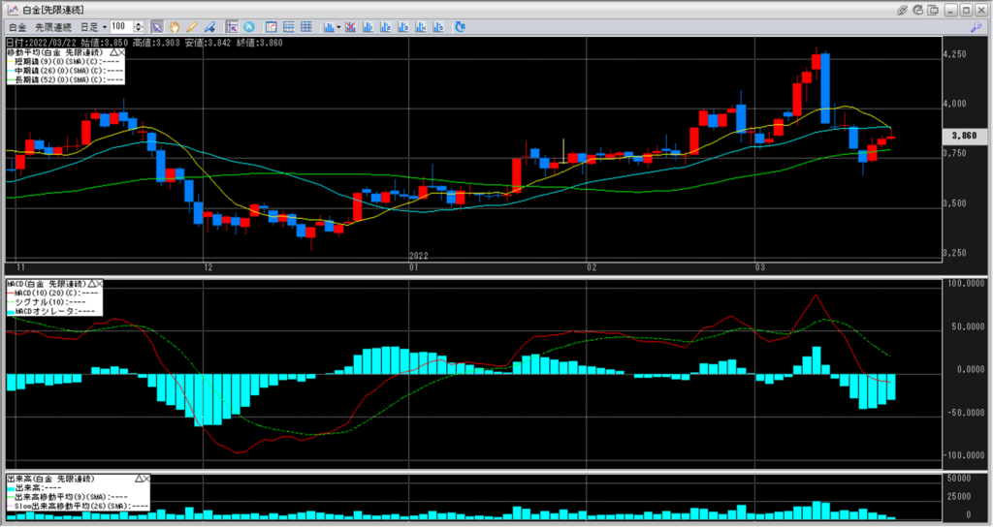Toggle the crosshair cursor button

(232, 26)
